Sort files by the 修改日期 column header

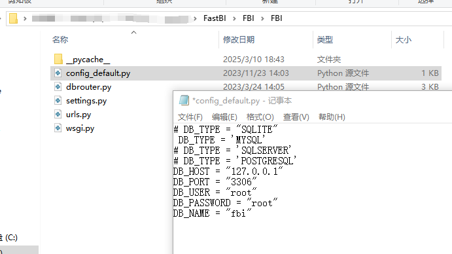click(x=239, y=39)
